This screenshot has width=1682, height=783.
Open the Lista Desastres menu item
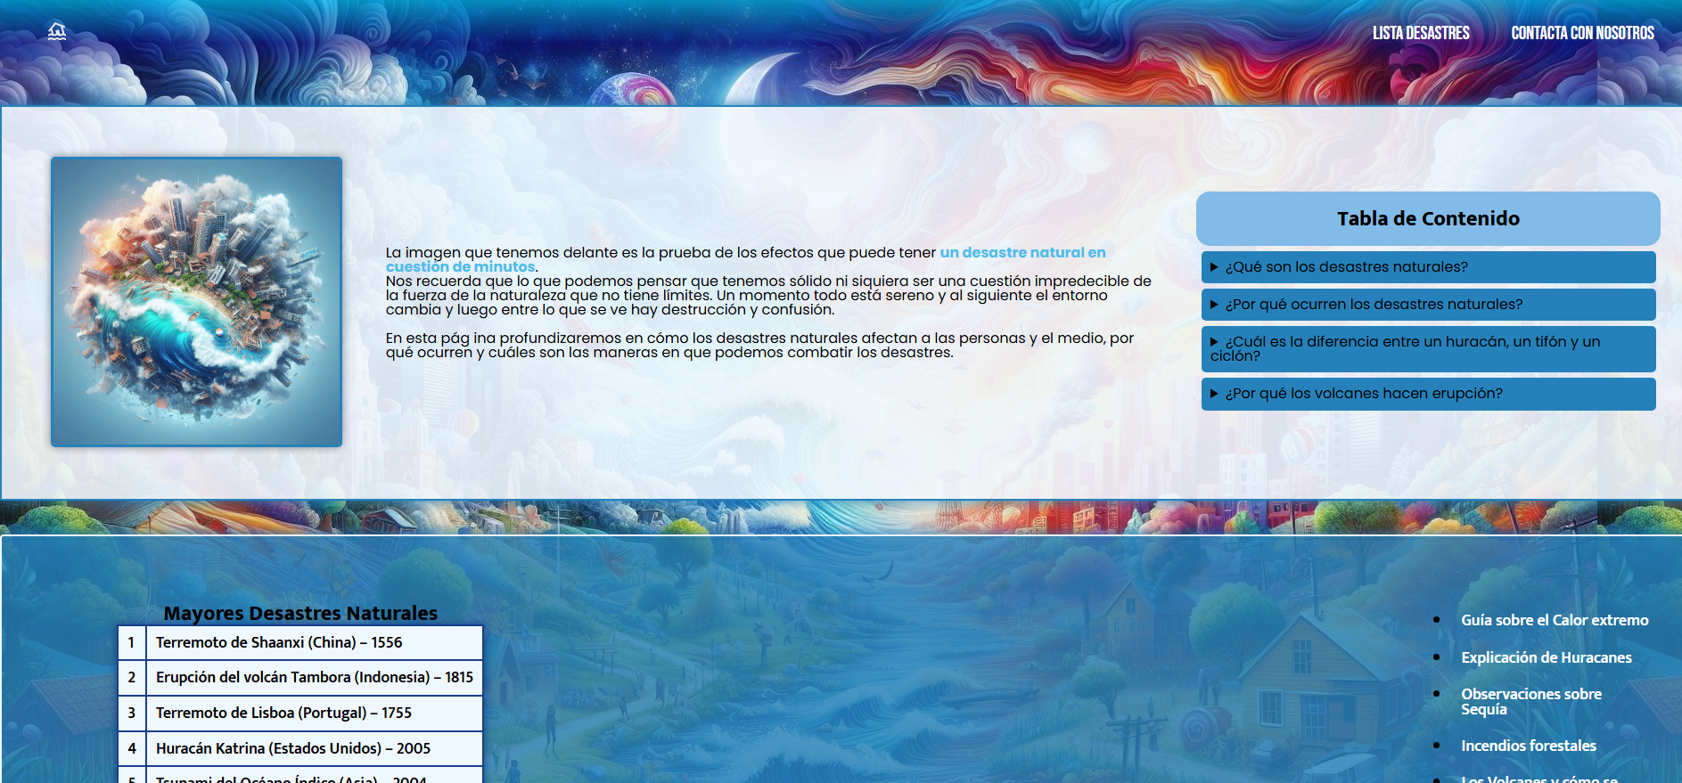(x=1420, y=33)
